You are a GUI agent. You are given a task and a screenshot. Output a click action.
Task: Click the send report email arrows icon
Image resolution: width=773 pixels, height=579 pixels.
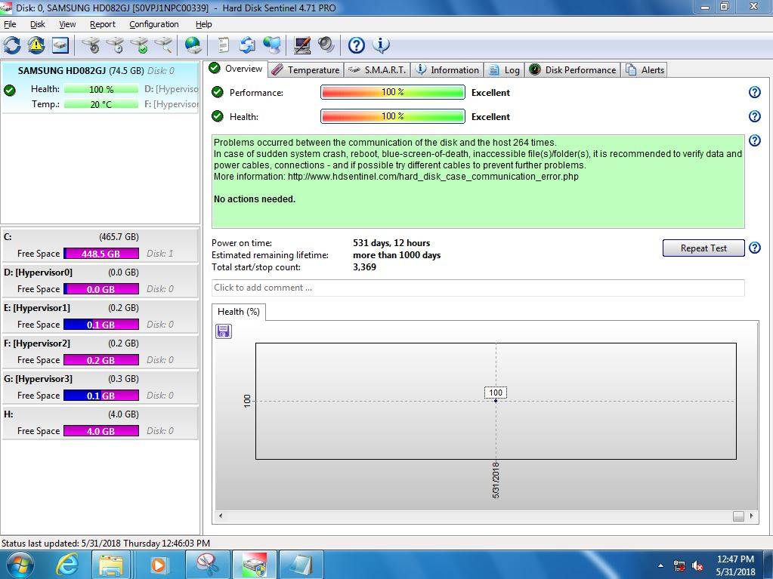[247, 45]
